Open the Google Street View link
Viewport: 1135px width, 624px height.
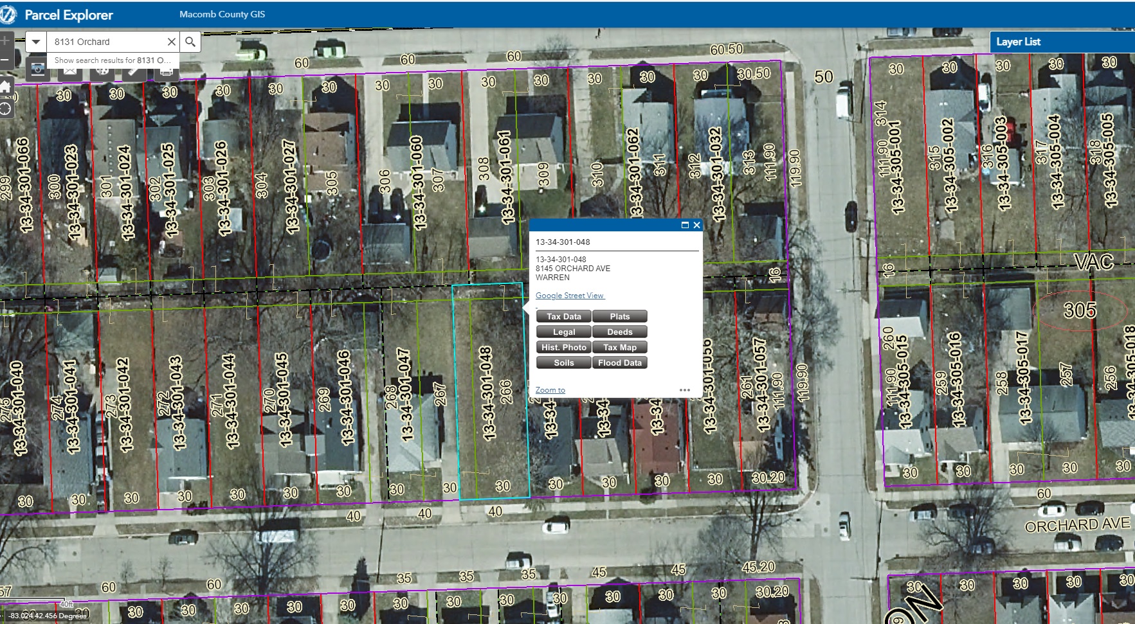(570, 296)
